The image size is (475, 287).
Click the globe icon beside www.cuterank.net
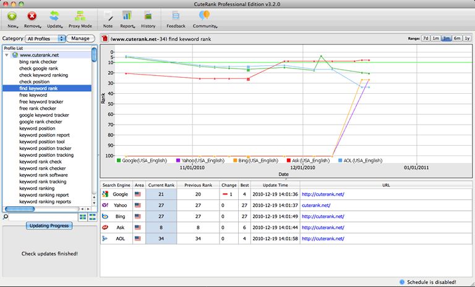(x=15, y=55)
